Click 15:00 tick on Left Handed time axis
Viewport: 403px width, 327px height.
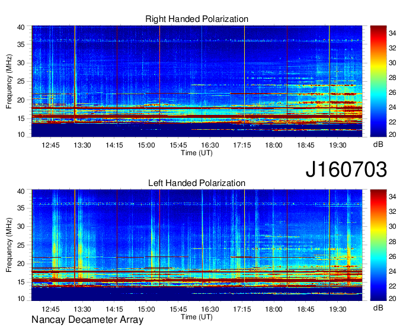(x=146, y=309)
